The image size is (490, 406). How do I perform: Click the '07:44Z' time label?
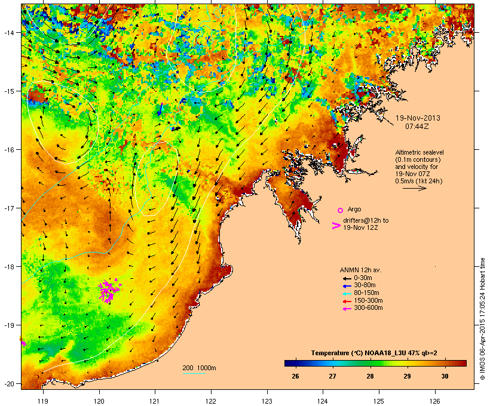click(417, 127)
